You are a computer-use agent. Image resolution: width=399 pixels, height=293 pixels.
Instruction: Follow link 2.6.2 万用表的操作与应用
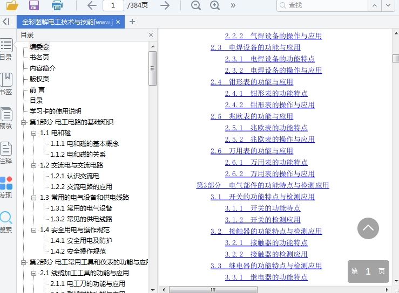pos(270,173)
